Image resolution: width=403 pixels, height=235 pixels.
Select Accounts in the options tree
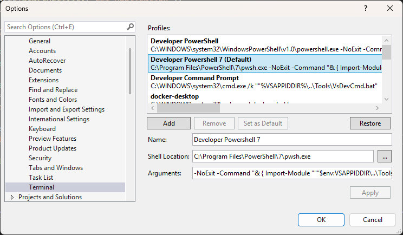[x=42, y=51]
